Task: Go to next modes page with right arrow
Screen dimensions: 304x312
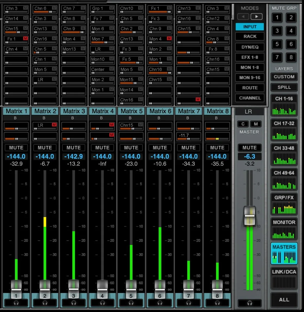Action: [x=256, y=17]
